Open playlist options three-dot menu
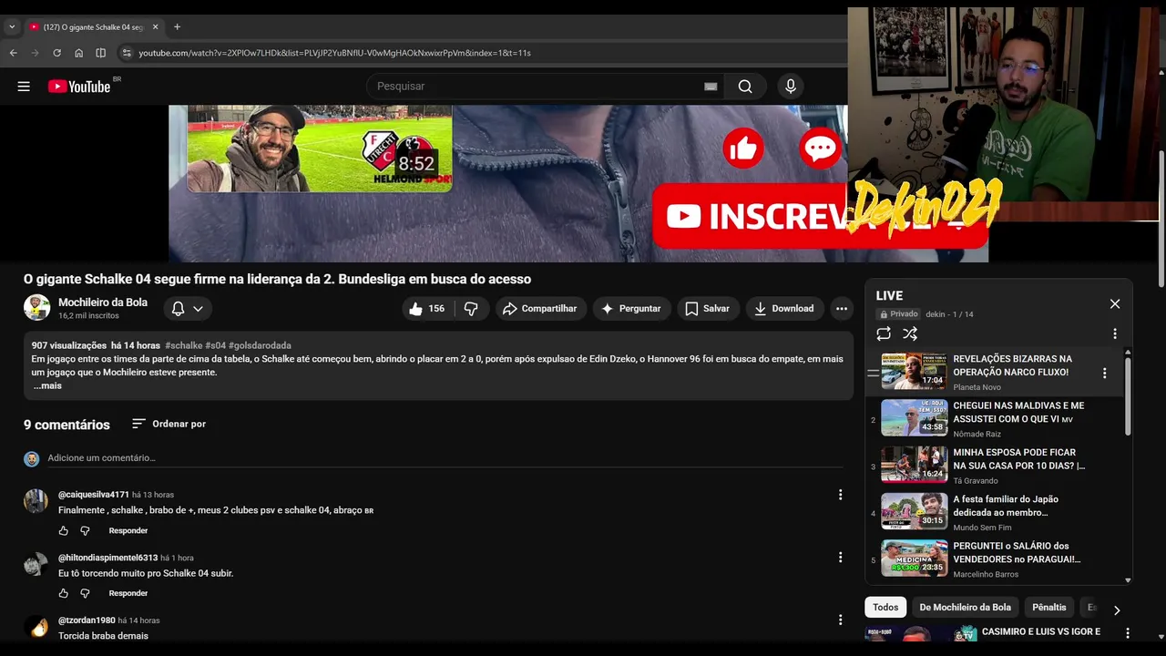This screenshot has height=656, width=1166. pos(1115,334)
